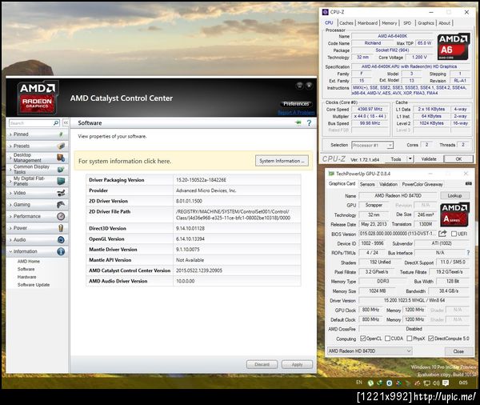Click the search magnifier icon in Catalyst sidebar
This screenshot has width=480, height=405.
[x=56, y=122]
